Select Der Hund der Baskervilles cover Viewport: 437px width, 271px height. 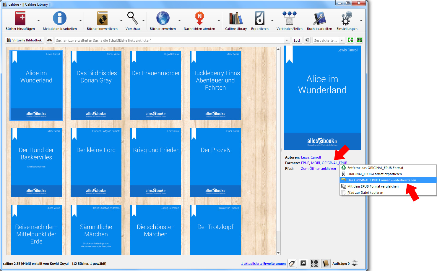36,162
